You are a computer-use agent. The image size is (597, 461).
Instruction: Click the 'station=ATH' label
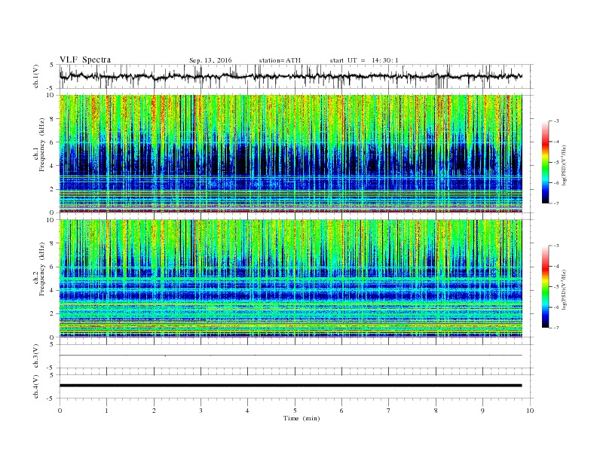pos(280,60)
